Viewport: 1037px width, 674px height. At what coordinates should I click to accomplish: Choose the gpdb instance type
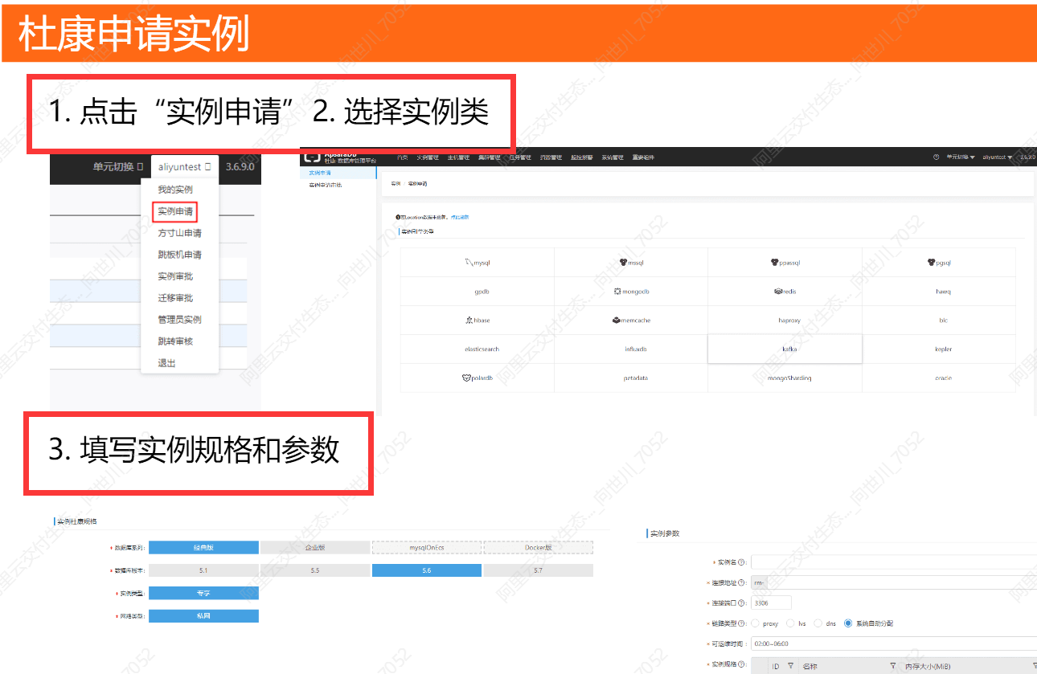pyautogui.click(x=478, y=292)
